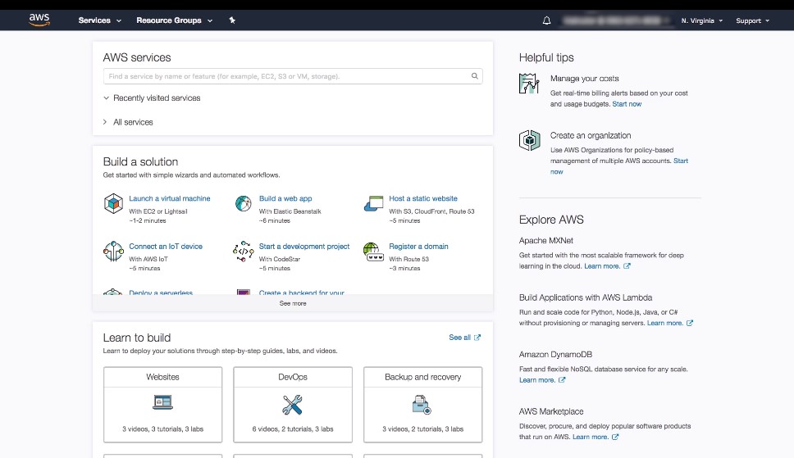The height and width of the screenshot is (458, 794).
Task: Open the Support dropdown menu
Action: (x=752, y=20)
